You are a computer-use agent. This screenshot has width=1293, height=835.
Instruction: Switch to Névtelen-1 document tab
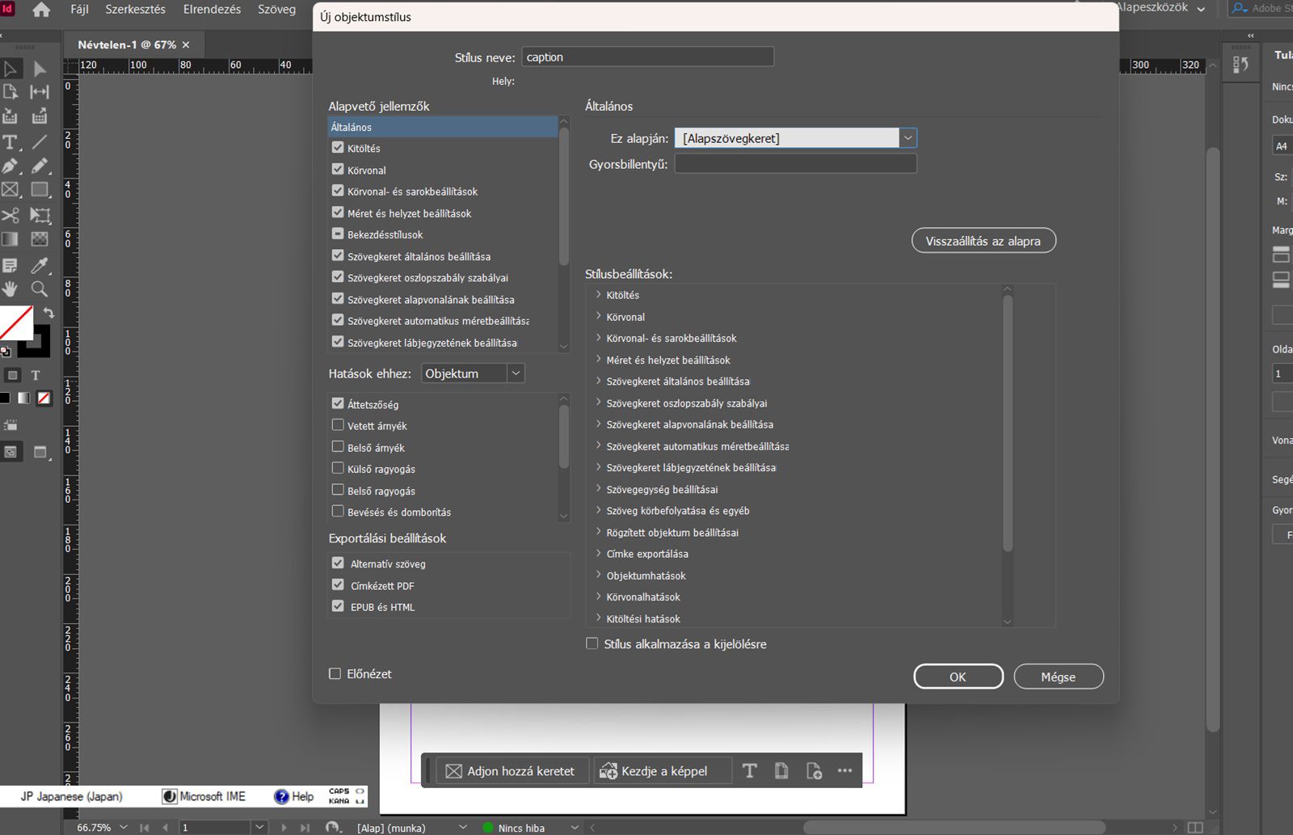click(127, 45)
